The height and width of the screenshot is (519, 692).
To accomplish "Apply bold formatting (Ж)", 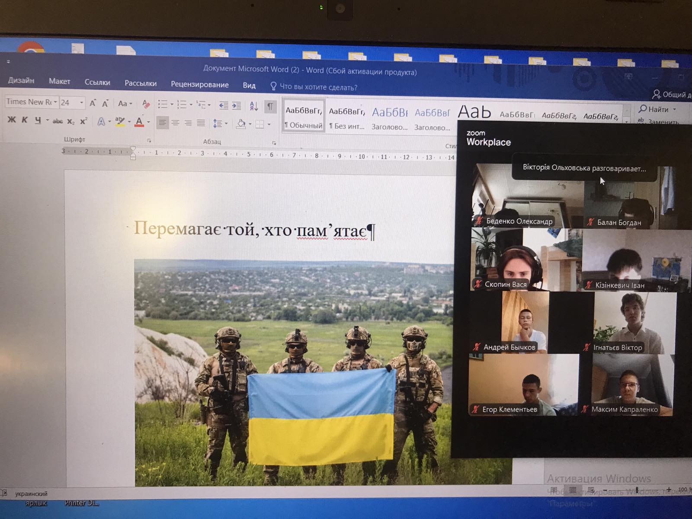I will click(12, 120).
